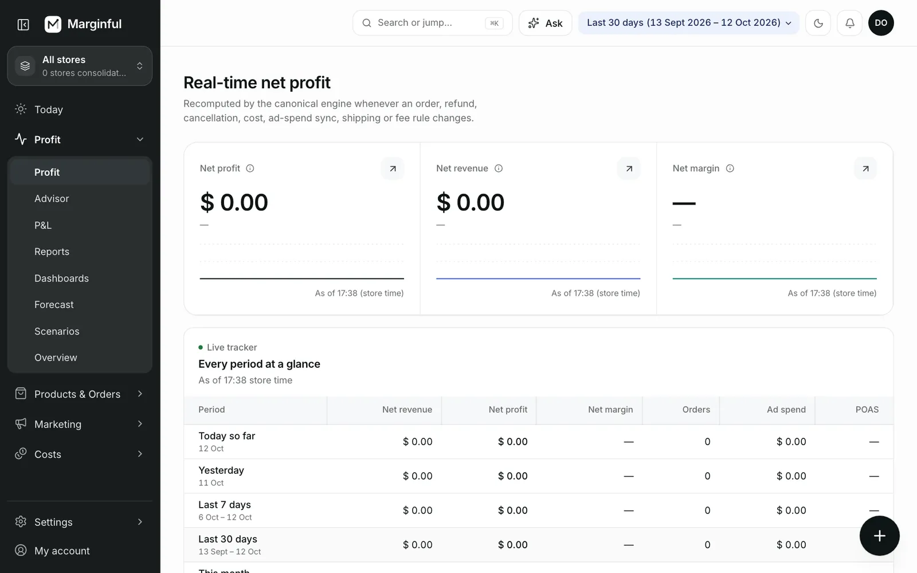
Task: Open the Forecast page
Action: [x=80, y=304]
